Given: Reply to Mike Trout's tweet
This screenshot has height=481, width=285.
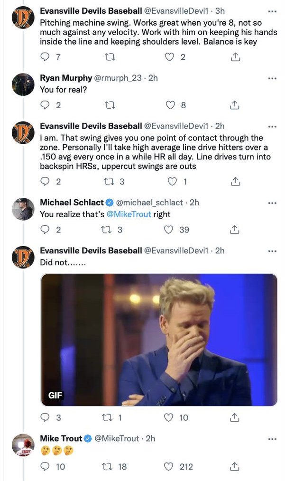Looking at the screenshot, I should click(46, 467).
